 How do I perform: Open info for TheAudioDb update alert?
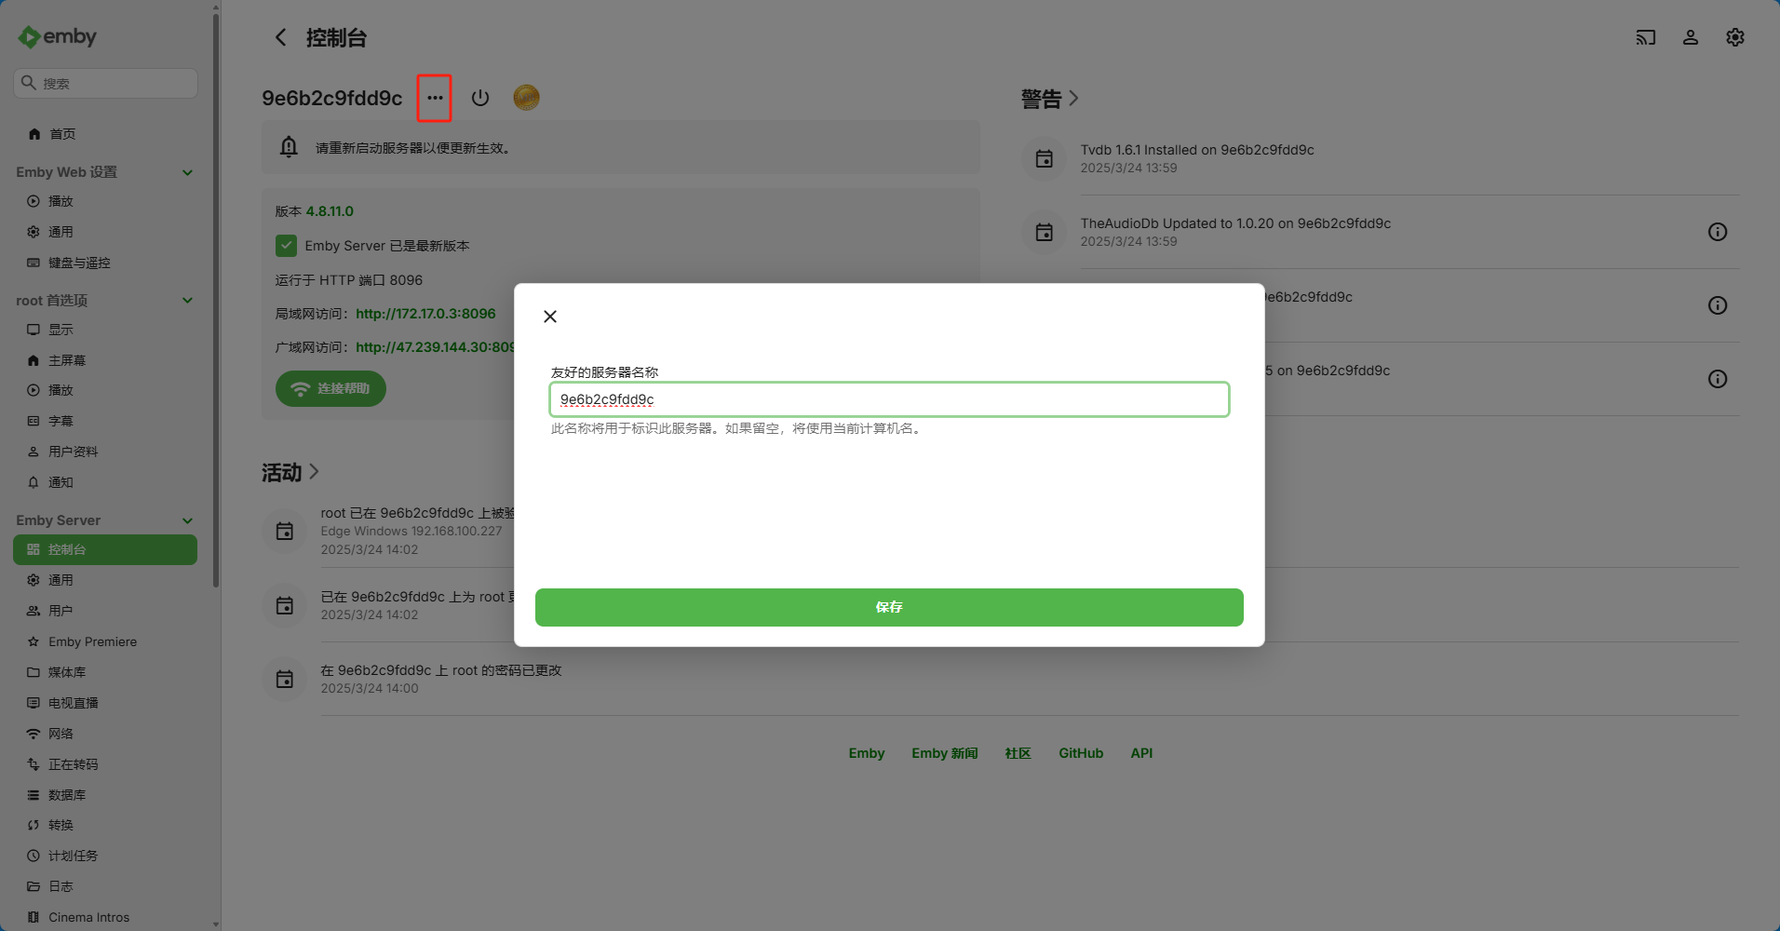click(1718, 232)
